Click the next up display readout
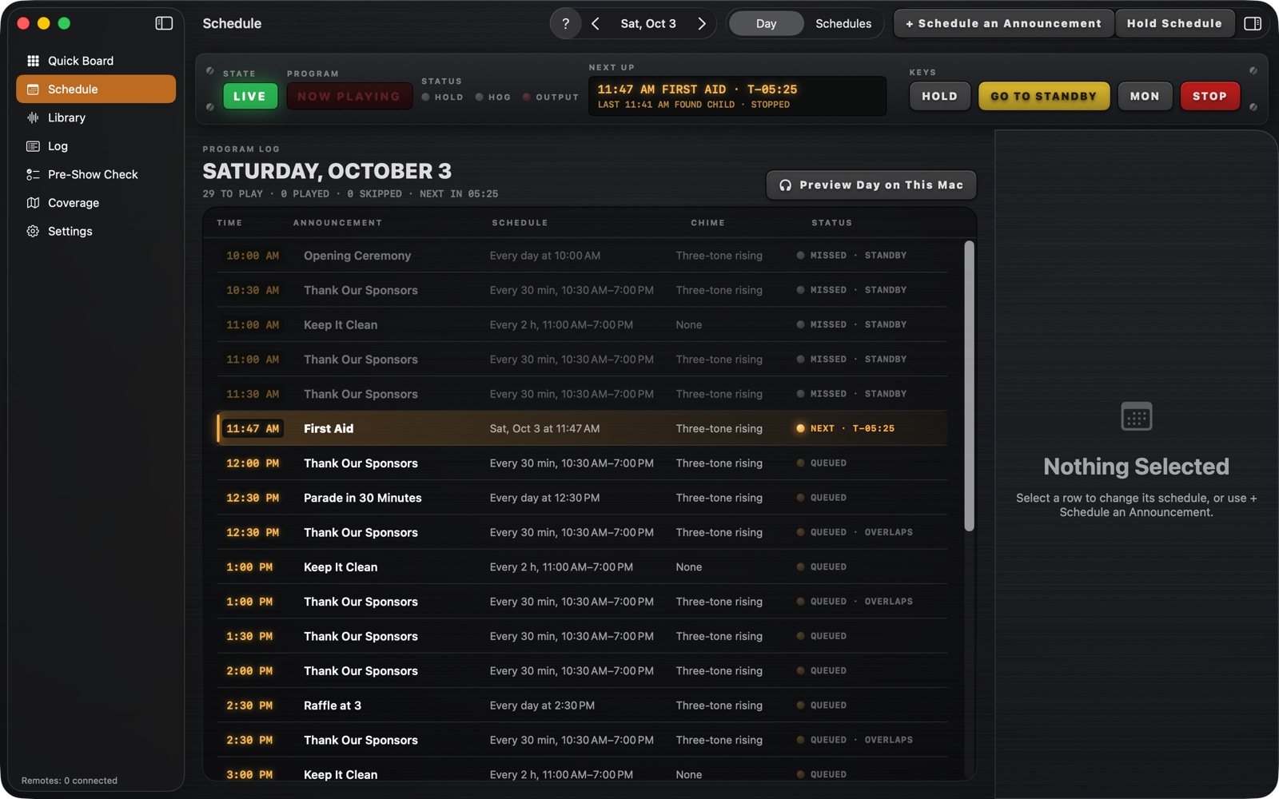The height and width of the screenshot is (799, 1279). (737, 96)
